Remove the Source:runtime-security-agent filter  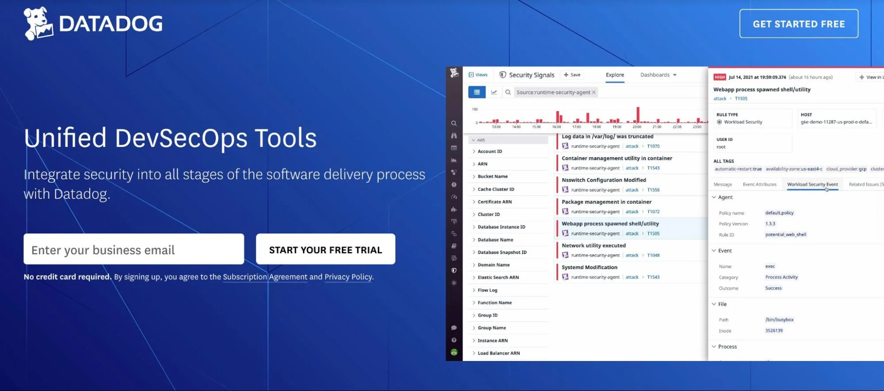(x=594, y=92)
